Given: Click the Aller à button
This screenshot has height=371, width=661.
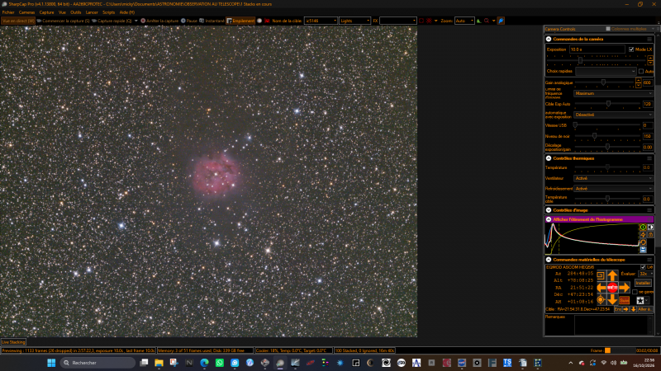Looking at the screenshot, I should tap(644, 309).
